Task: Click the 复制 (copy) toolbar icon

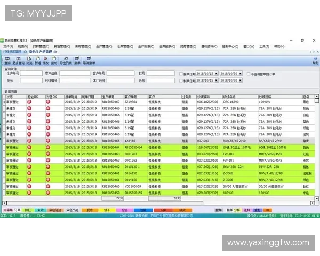Action: tap(54, 60)
